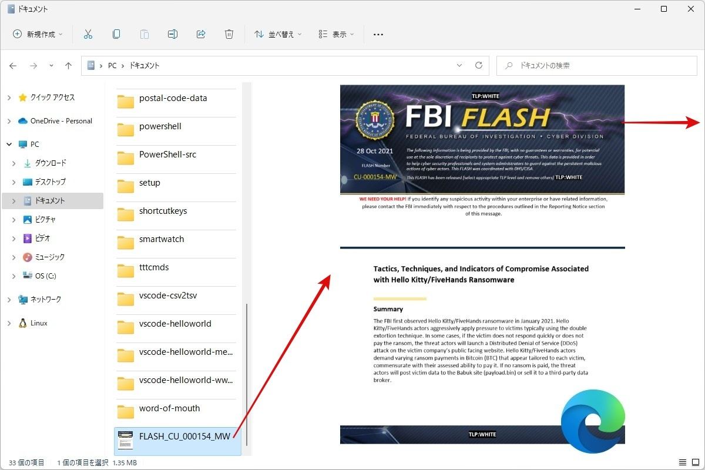Go back with the left arrow button
Screen dimensions: 705x470
[13, 66]
